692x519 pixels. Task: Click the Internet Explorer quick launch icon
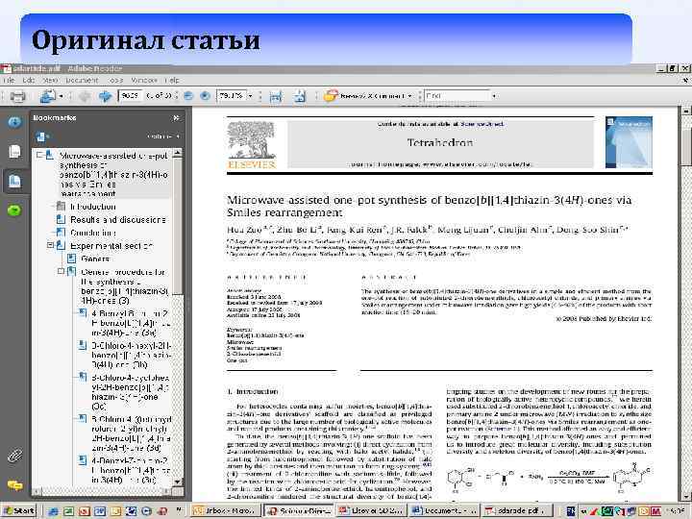(54, 511)
